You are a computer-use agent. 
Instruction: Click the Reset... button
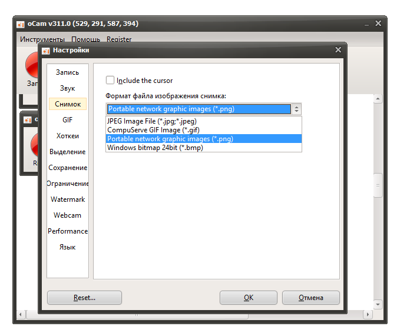pyautogui.click(x=84, y=298)
